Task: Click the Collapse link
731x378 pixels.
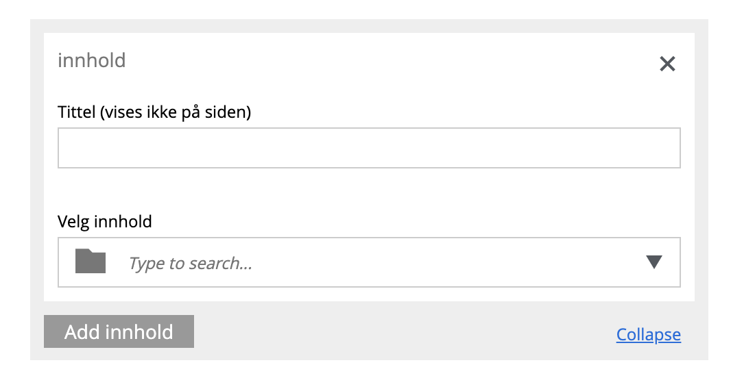Action: (648, 335)
